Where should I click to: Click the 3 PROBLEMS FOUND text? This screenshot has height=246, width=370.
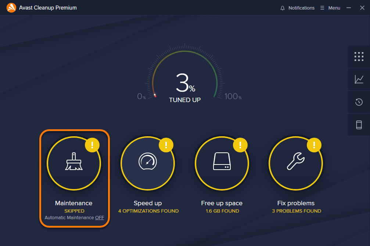[x=297, y=211]
